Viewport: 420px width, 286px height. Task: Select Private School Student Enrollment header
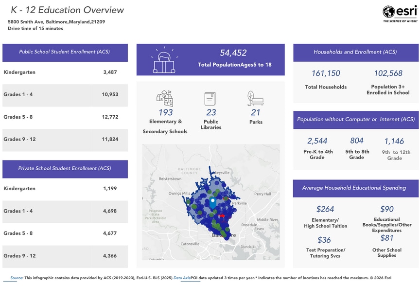pyautogui.click(x=65, y=168)
